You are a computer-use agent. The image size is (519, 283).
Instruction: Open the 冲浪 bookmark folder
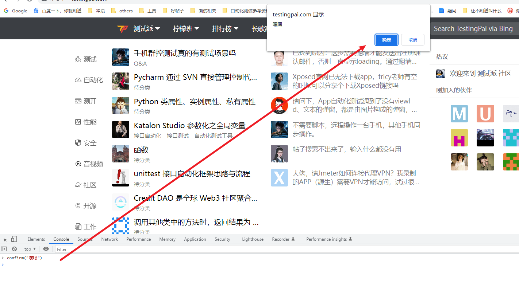[x=96, y=11]
